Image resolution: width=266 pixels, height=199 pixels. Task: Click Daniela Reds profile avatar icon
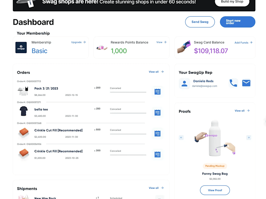185,84
